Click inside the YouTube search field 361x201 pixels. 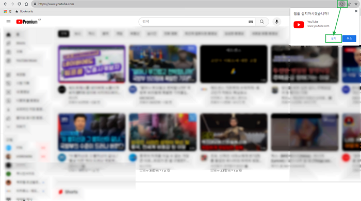pos(194,22)
